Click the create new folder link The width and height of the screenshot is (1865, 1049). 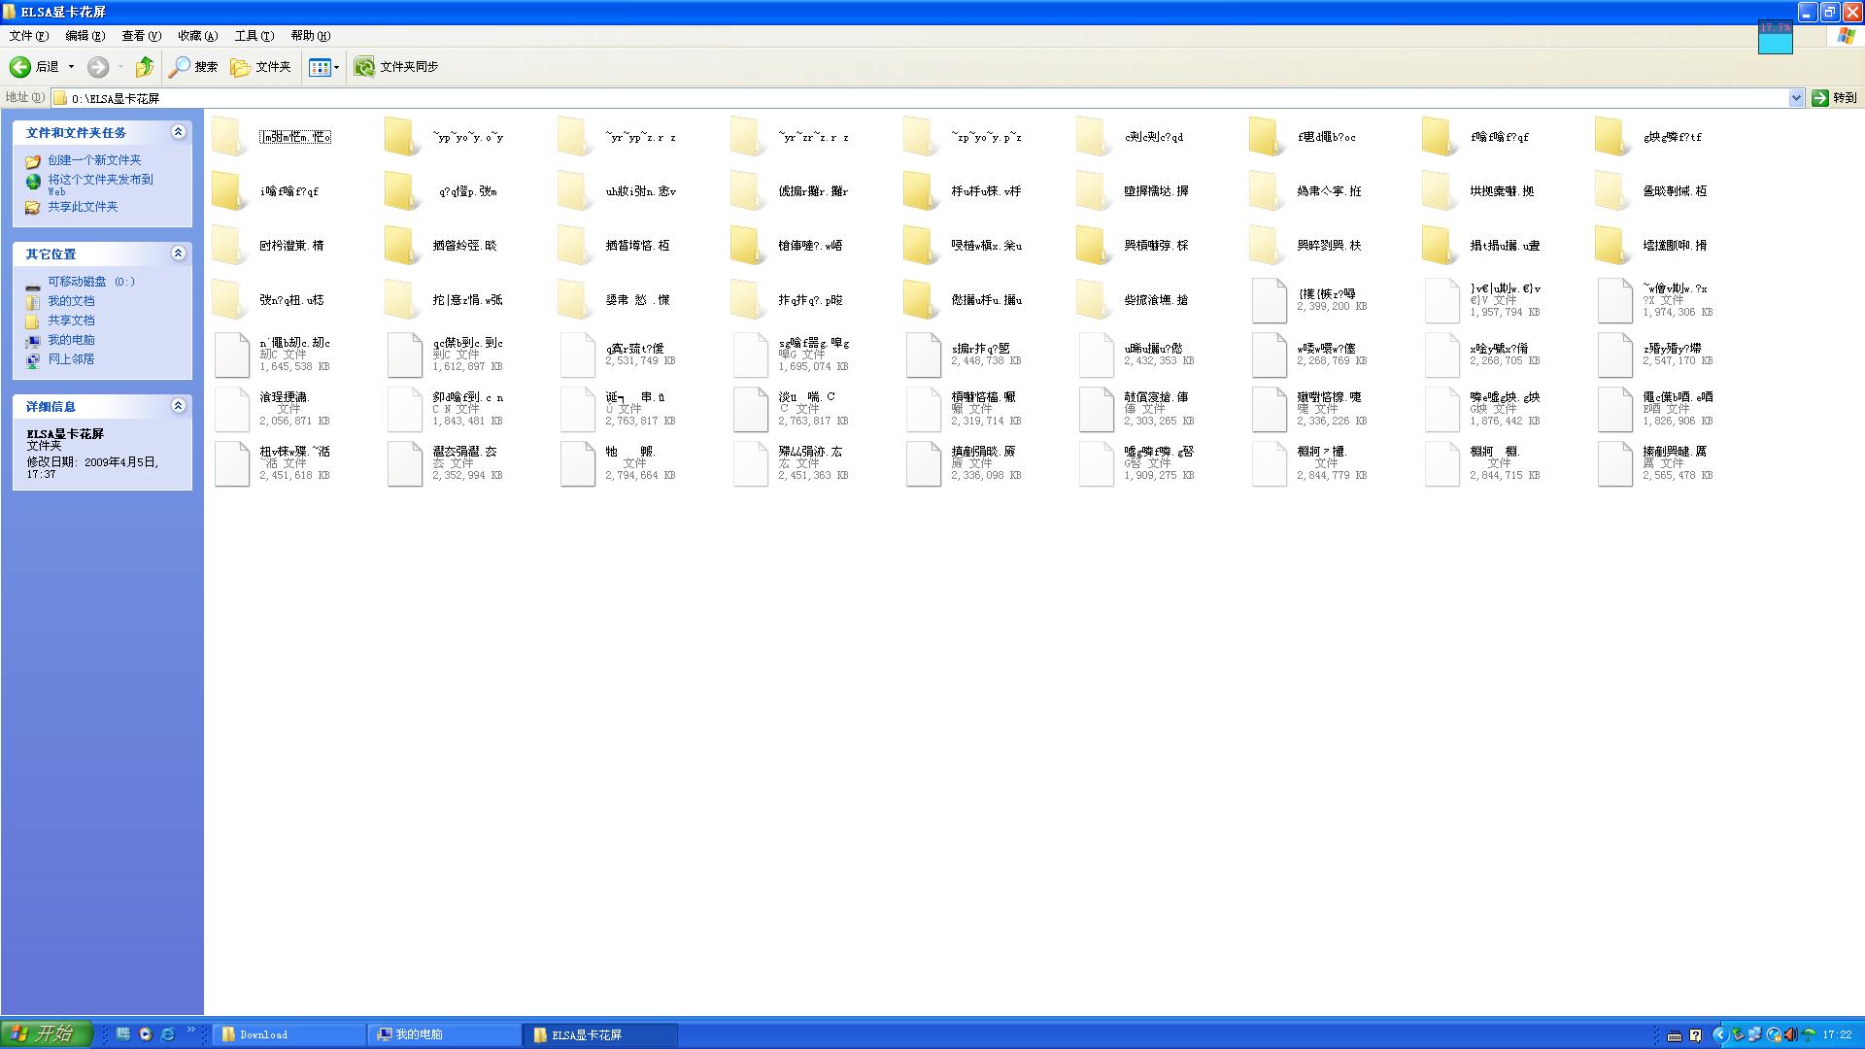pyautogui.click(x=94, y=160)
